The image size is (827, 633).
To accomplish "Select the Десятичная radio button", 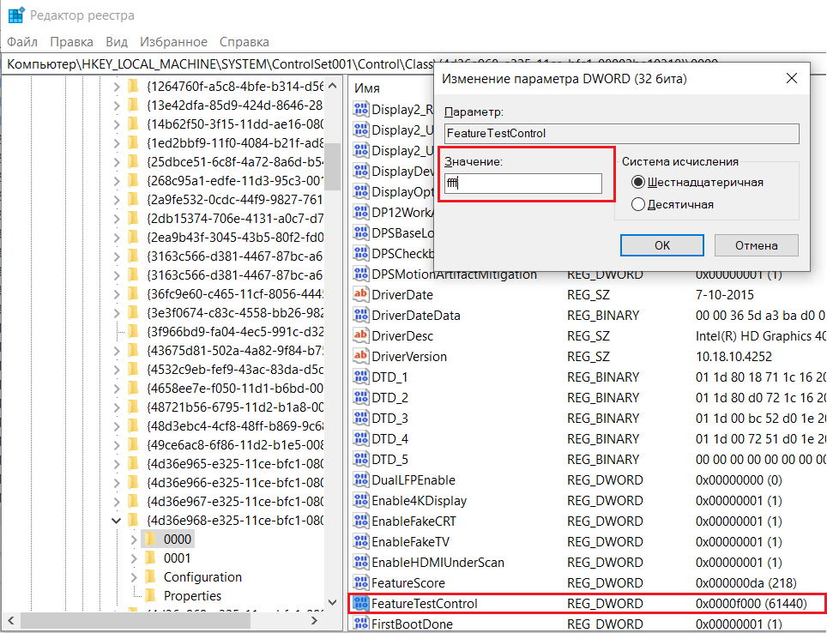I will [x=638, y=205].
